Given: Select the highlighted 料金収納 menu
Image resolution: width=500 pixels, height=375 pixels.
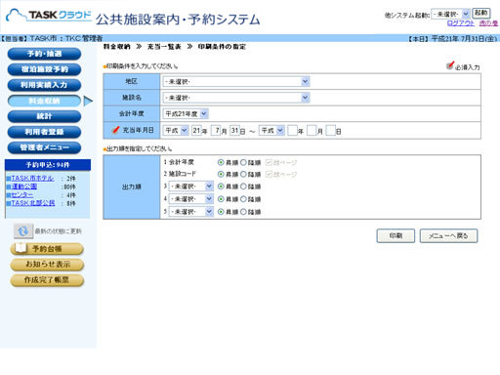Looking at the screenshot, I should pyautogui.click(x=44, y=101).
